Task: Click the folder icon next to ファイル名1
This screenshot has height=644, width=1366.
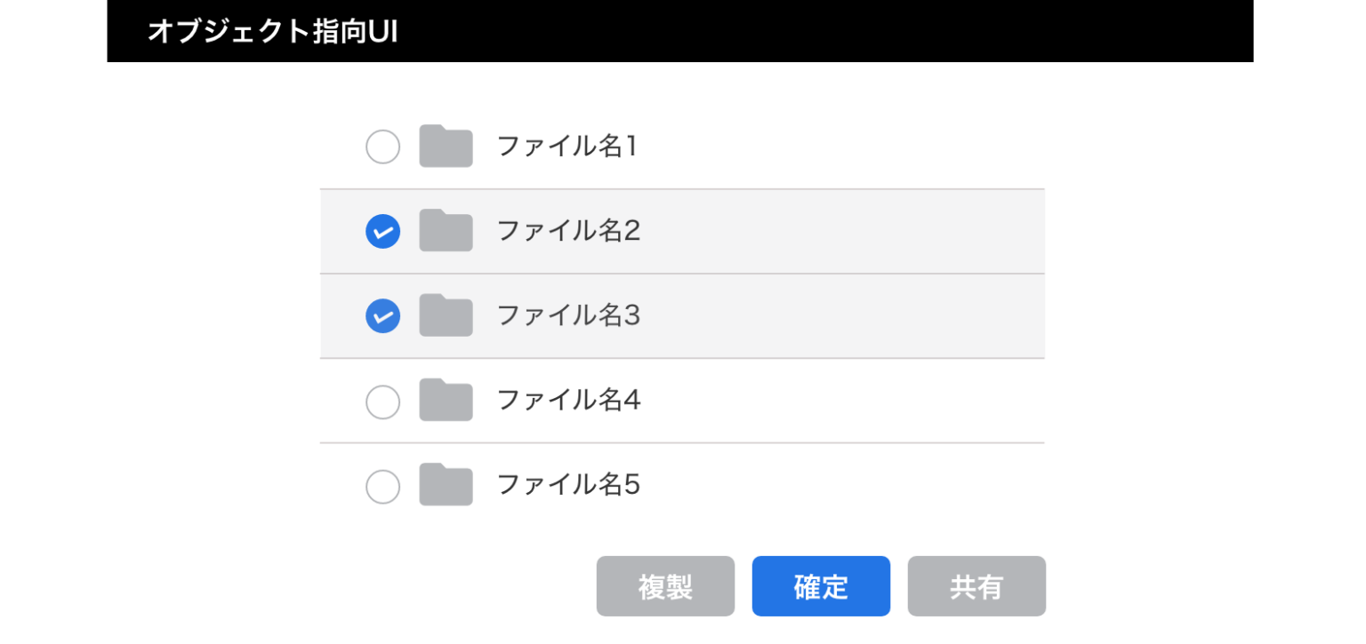Action: [x=446, y=146]
